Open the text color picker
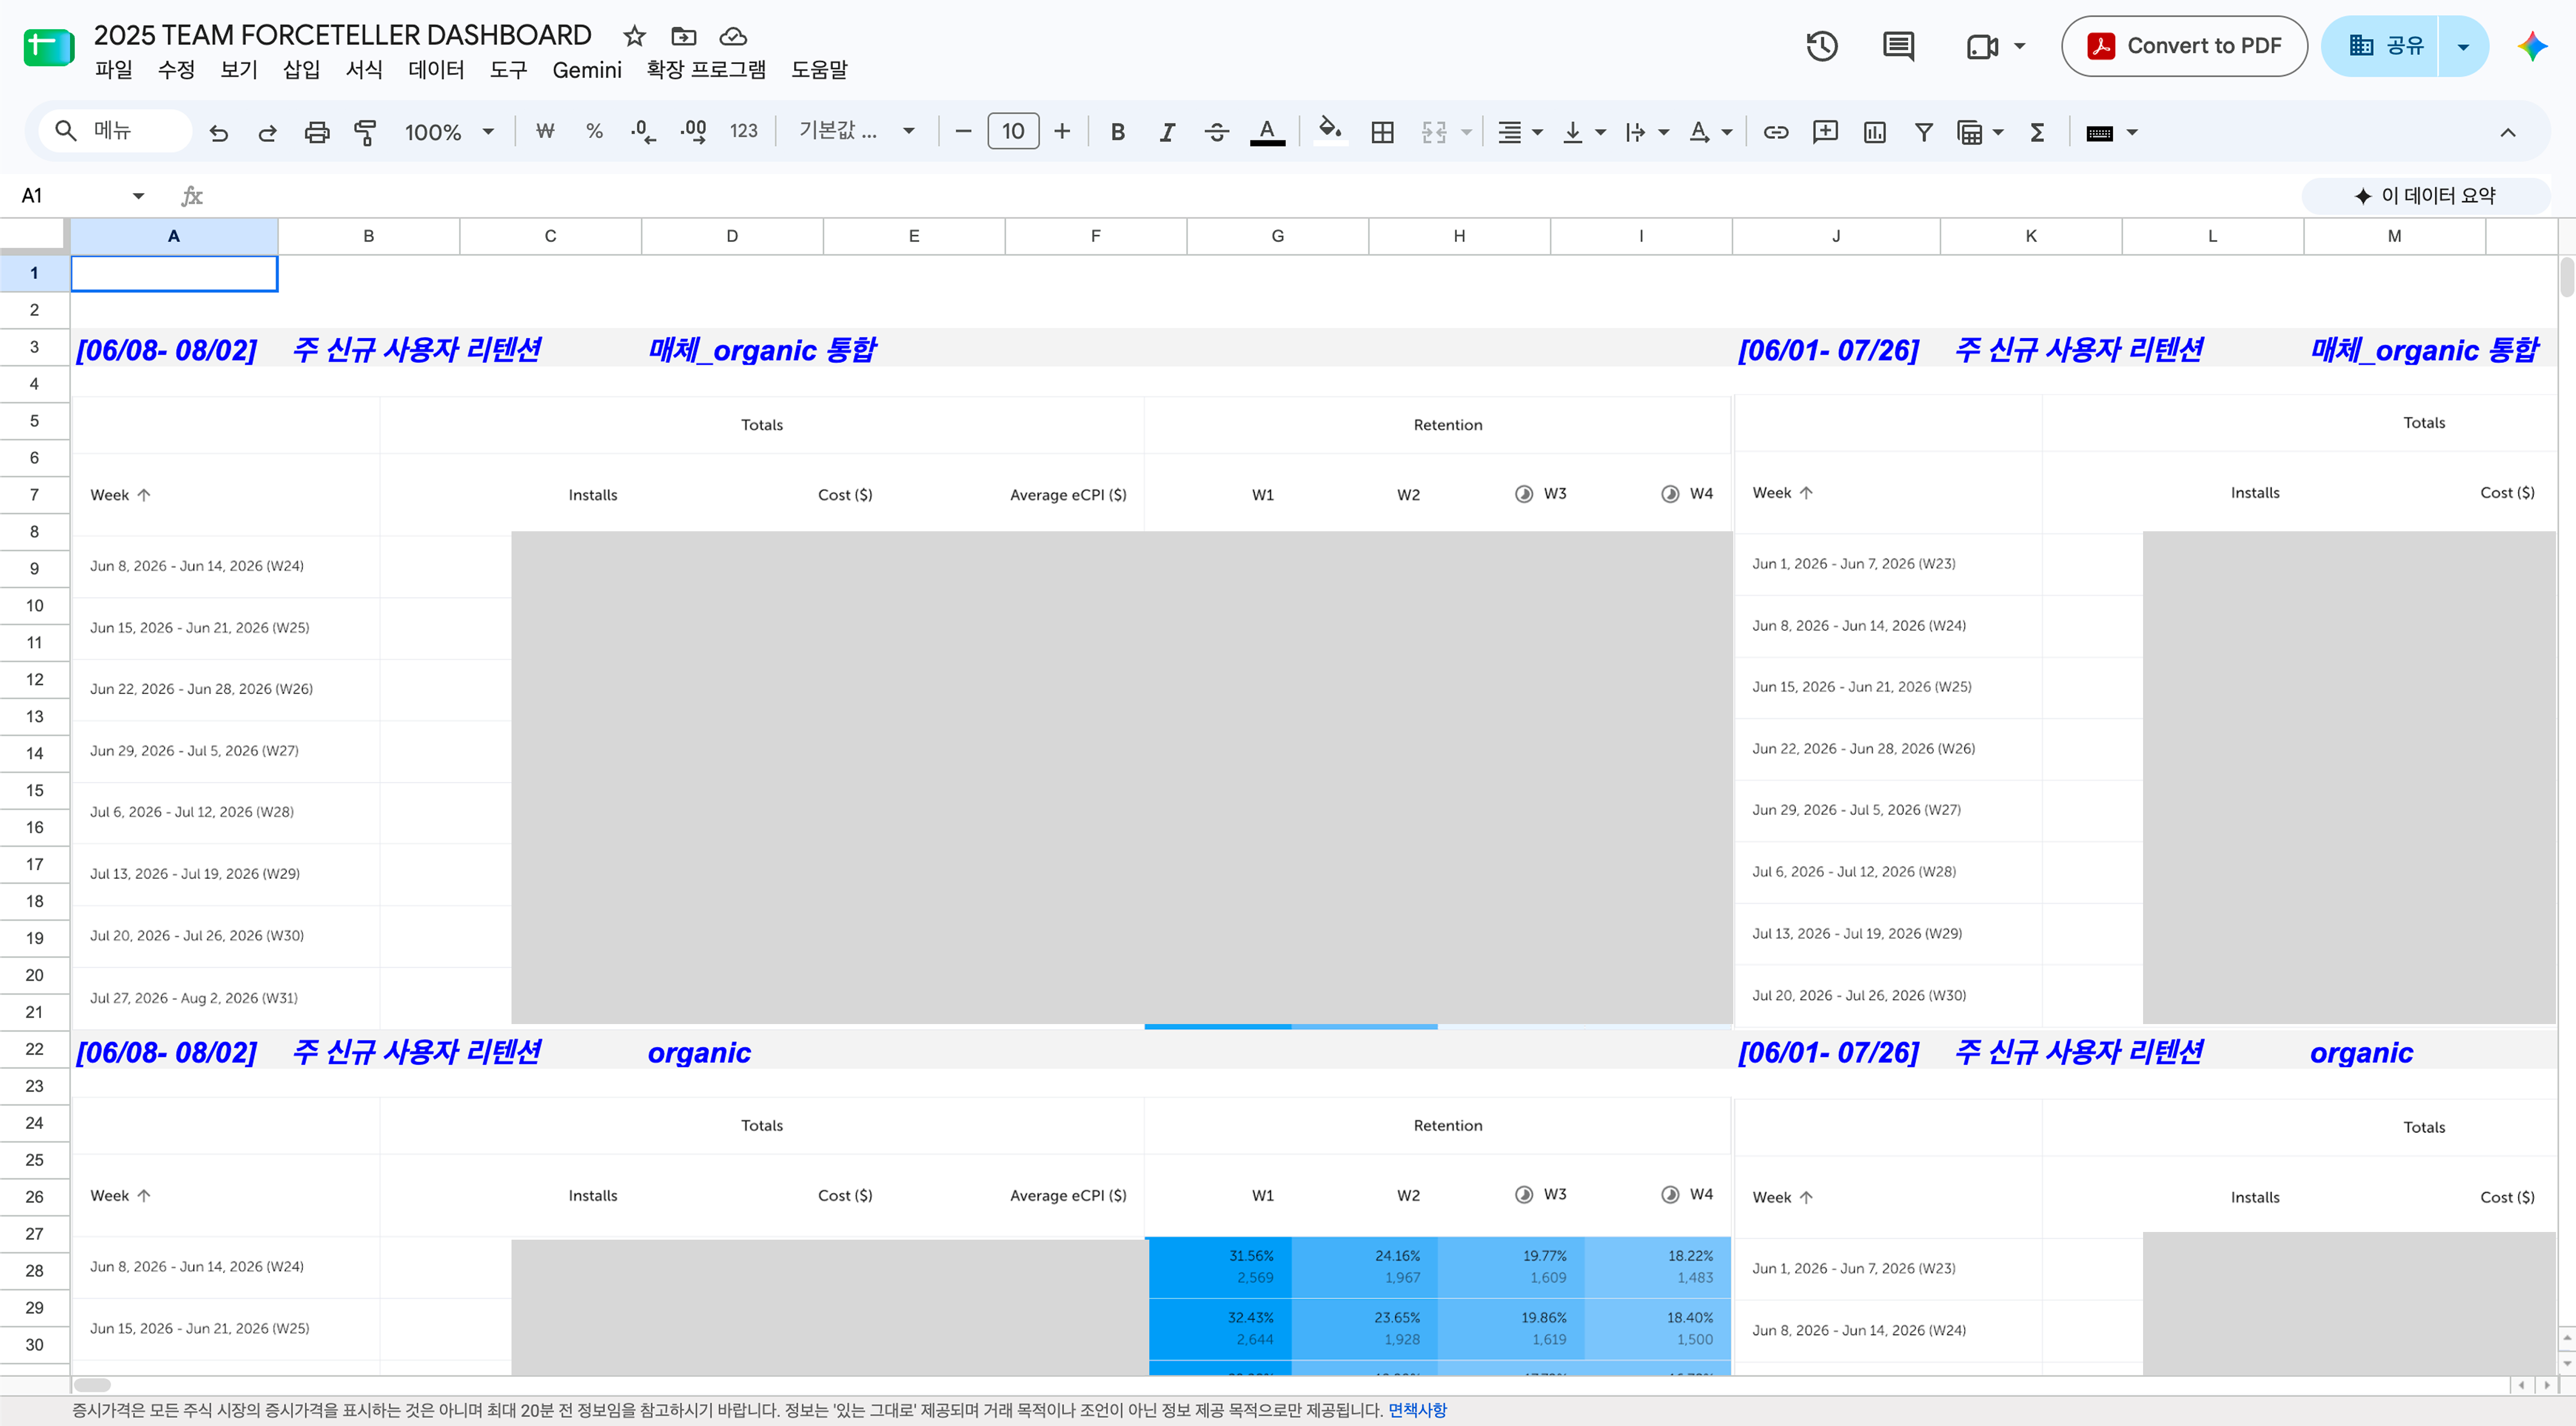The image size is (2576, 1426). (1267, 132)
